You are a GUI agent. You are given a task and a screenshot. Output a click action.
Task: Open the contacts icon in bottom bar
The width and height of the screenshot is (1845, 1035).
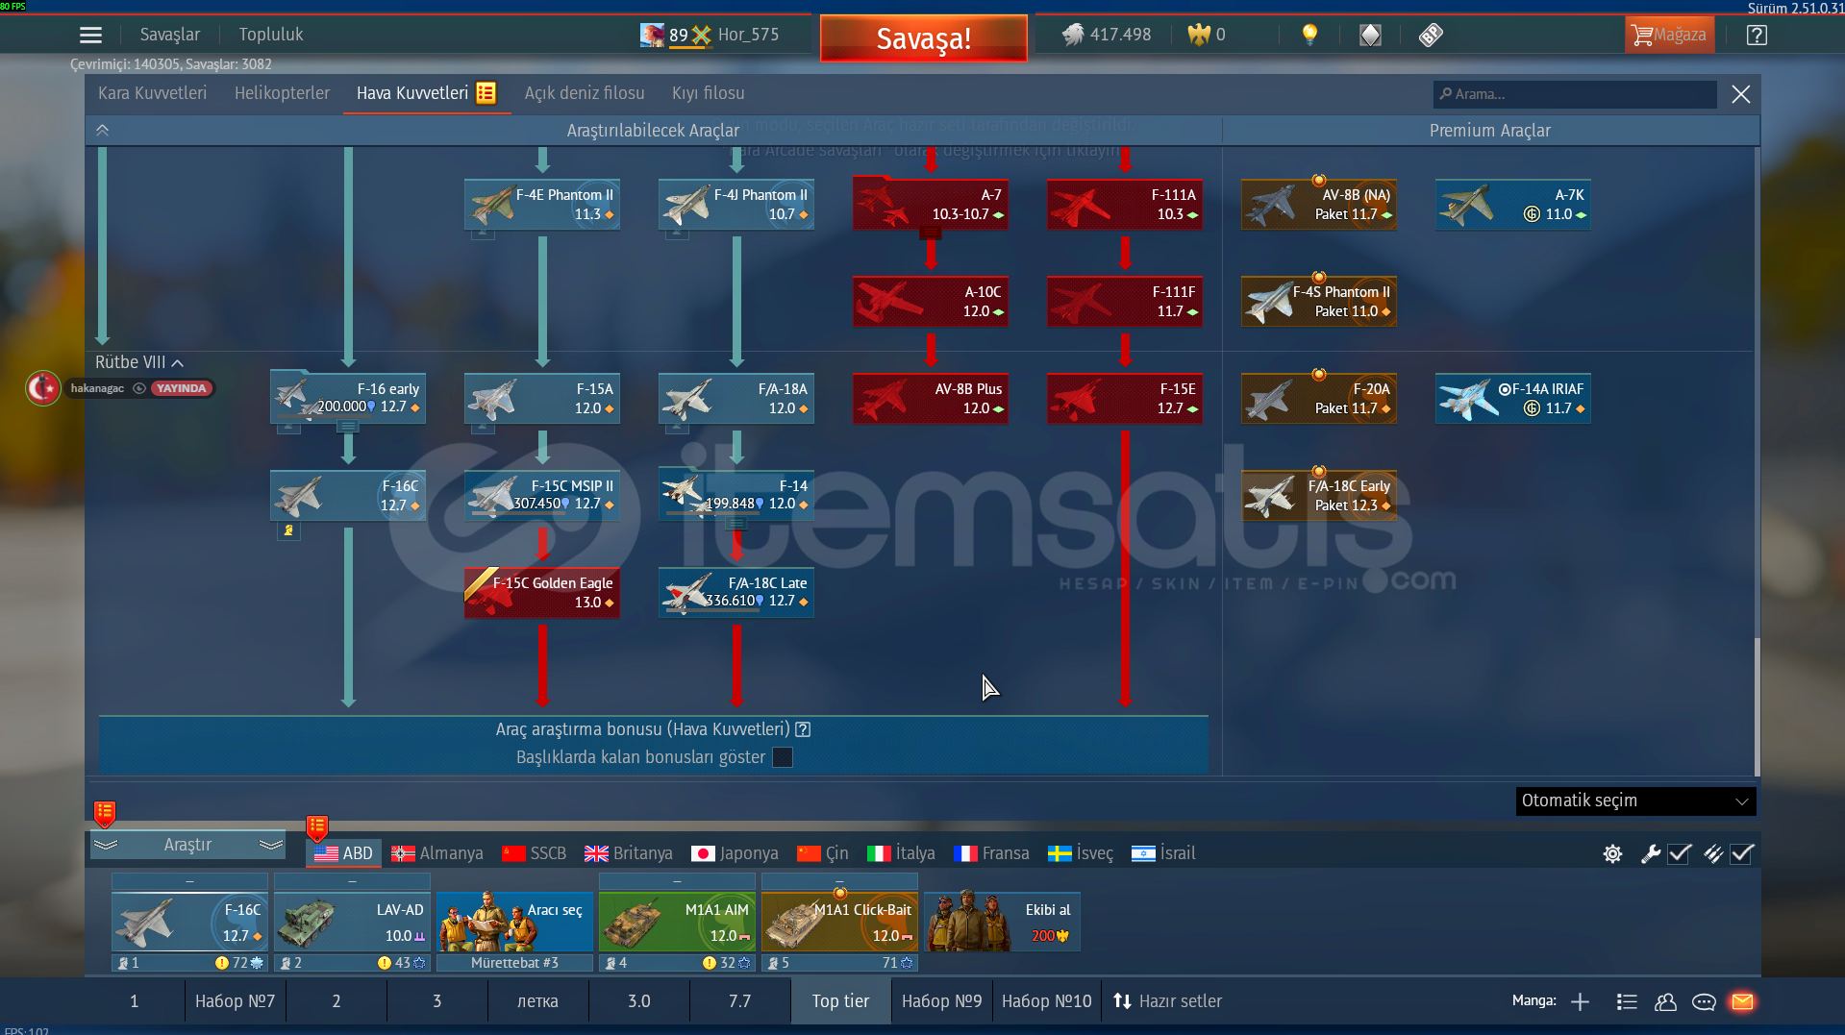(x=1665, y=1001)
